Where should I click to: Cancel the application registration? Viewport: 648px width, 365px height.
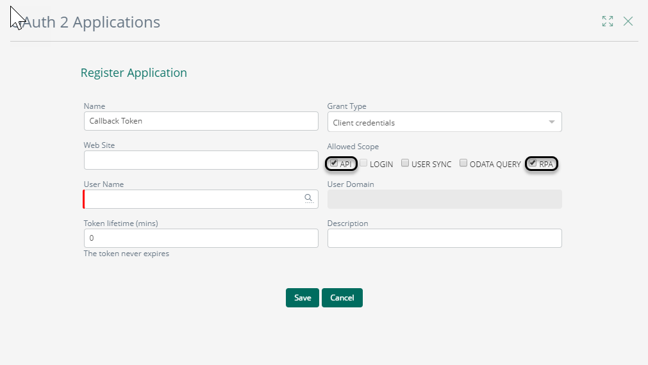point(342,298)
